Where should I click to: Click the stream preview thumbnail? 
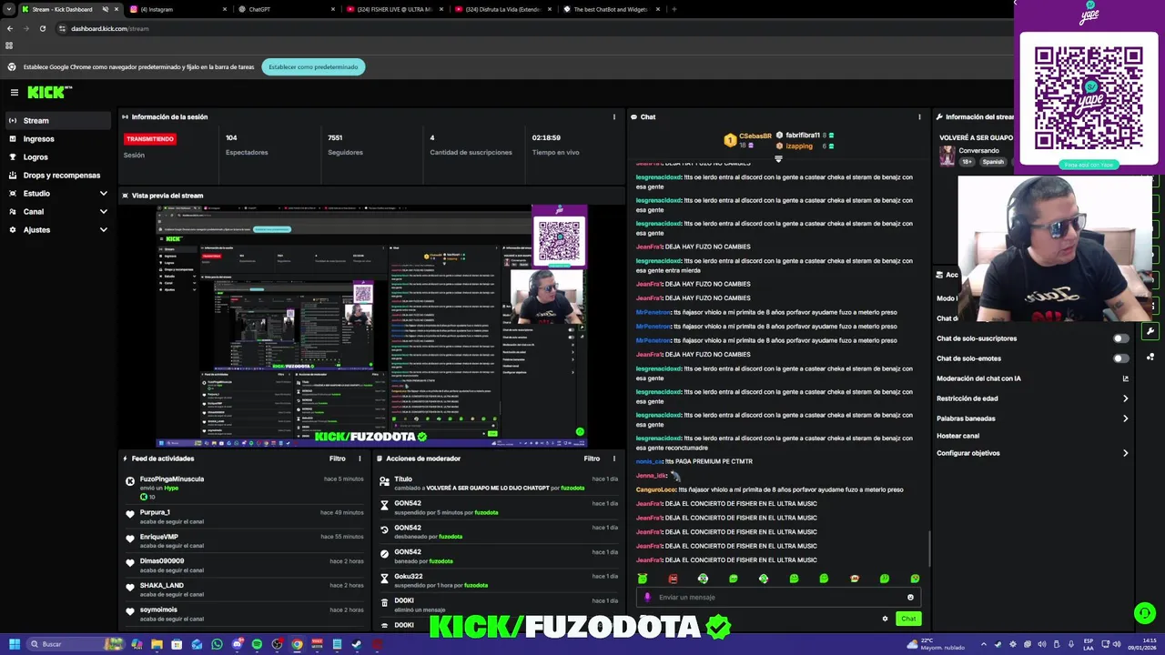371,326
